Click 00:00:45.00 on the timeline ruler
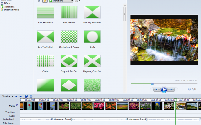 [100, 100]
